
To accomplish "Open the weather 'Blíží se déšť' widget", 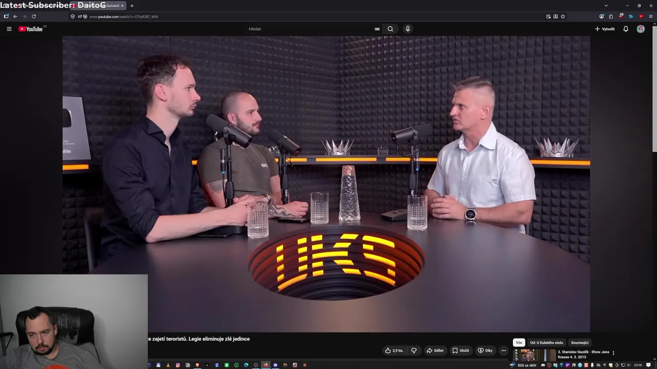I will pos(523,365).
